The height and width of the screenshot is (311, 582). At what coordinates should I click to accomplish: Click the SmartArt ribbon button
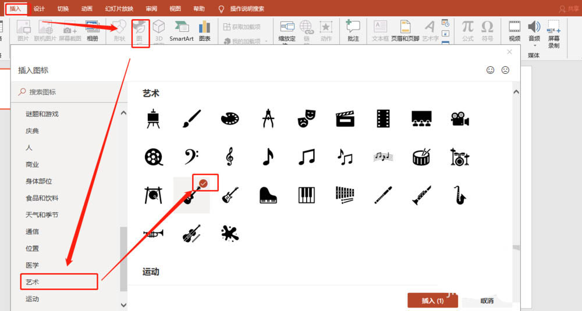tap(181, 31)
